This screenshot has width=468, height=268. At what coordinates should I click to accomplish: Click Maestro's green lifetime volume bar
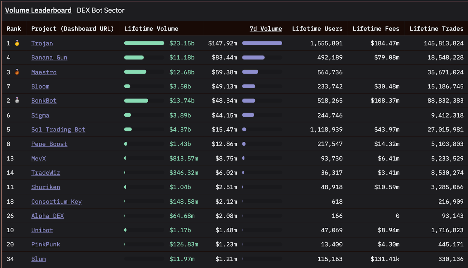135,72
